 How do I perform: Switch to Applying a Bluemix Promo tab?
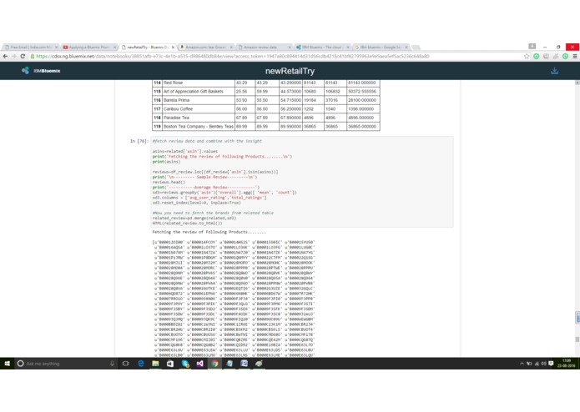click(x=88, y=48)
